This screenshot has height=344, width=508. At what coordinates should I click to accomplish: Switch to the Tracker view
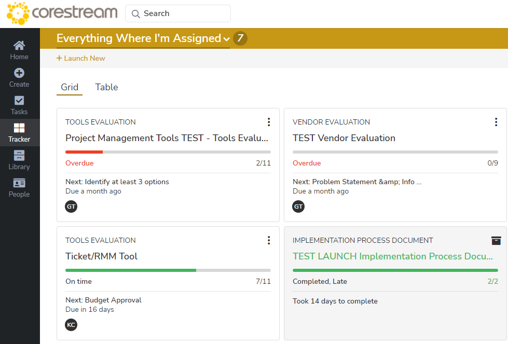[19, 132]
